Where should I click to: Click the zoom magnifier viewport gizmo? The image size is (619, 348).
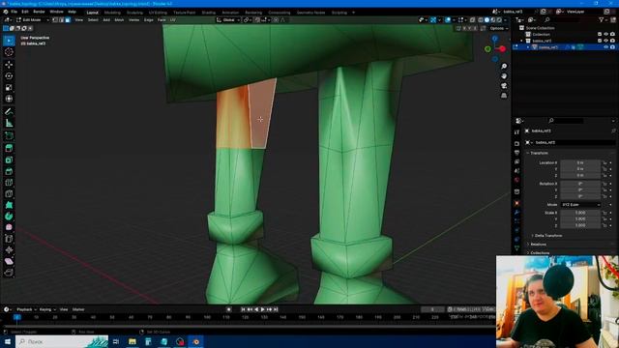click(504, 67)
